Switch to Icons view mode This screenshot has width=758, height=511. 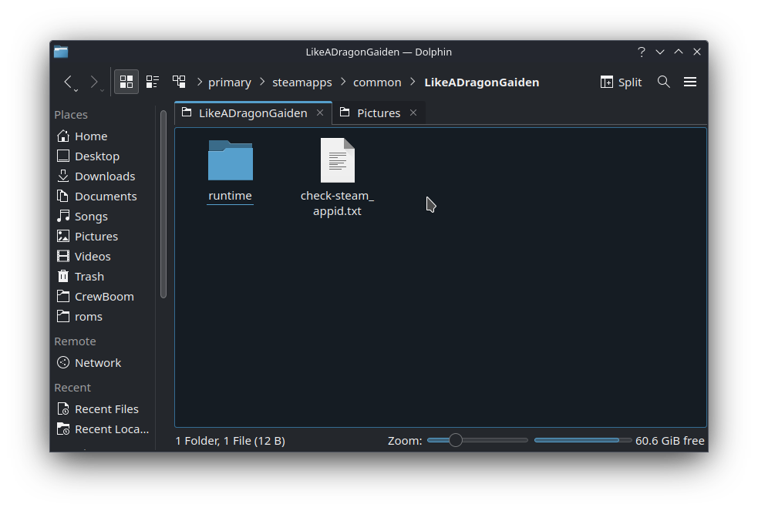point(126,82)
